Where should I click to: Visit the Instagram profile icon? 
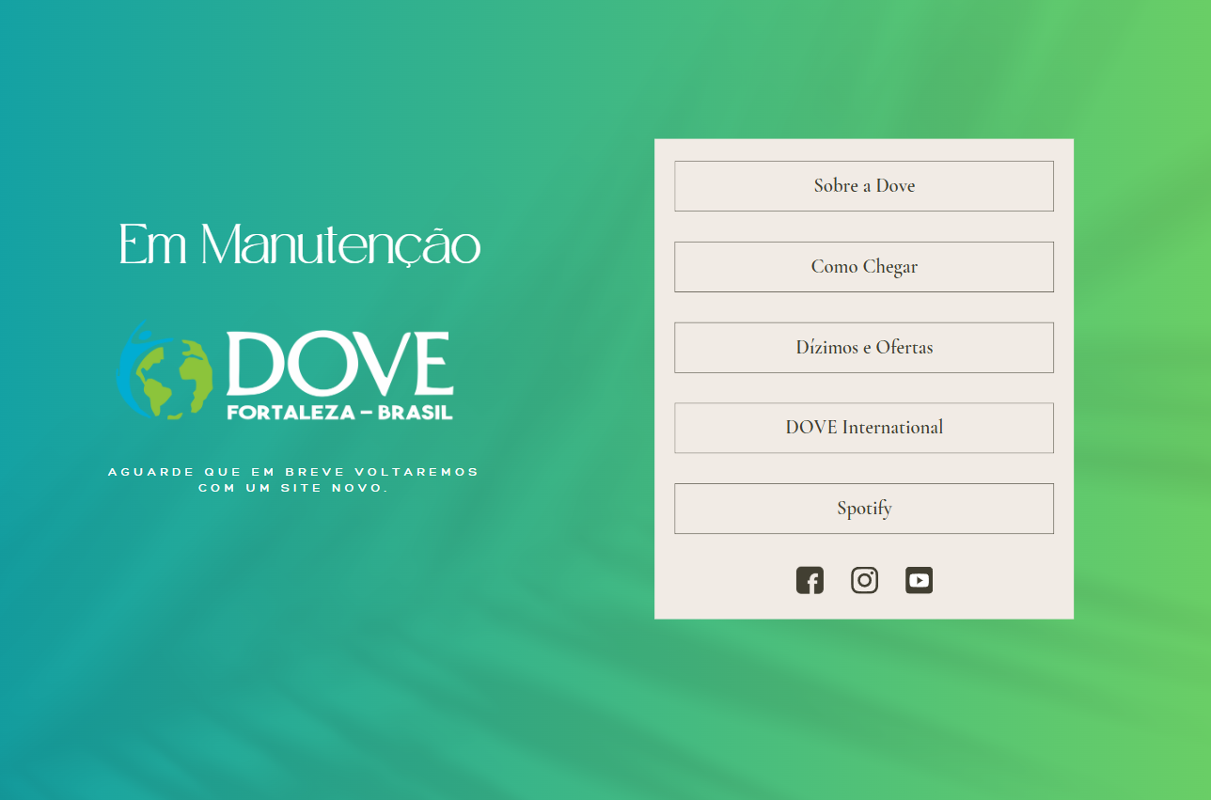coord(864,580)
